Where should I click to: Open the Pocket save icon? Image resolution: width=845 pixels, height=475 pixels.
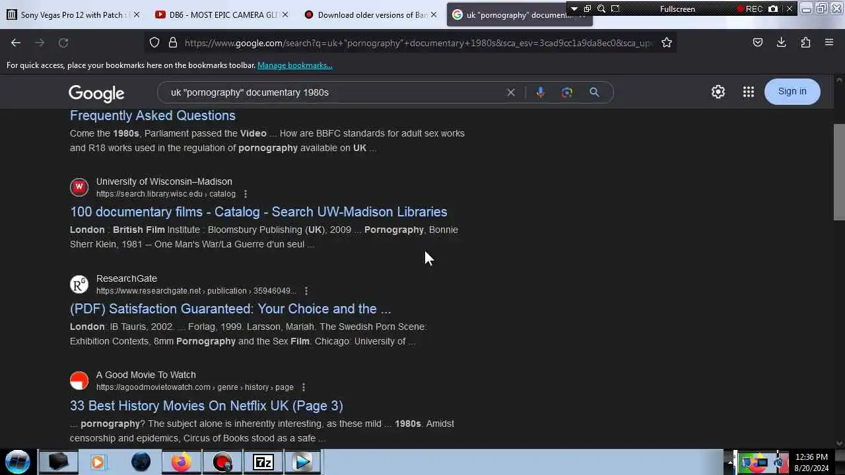[x=758, y=43]
